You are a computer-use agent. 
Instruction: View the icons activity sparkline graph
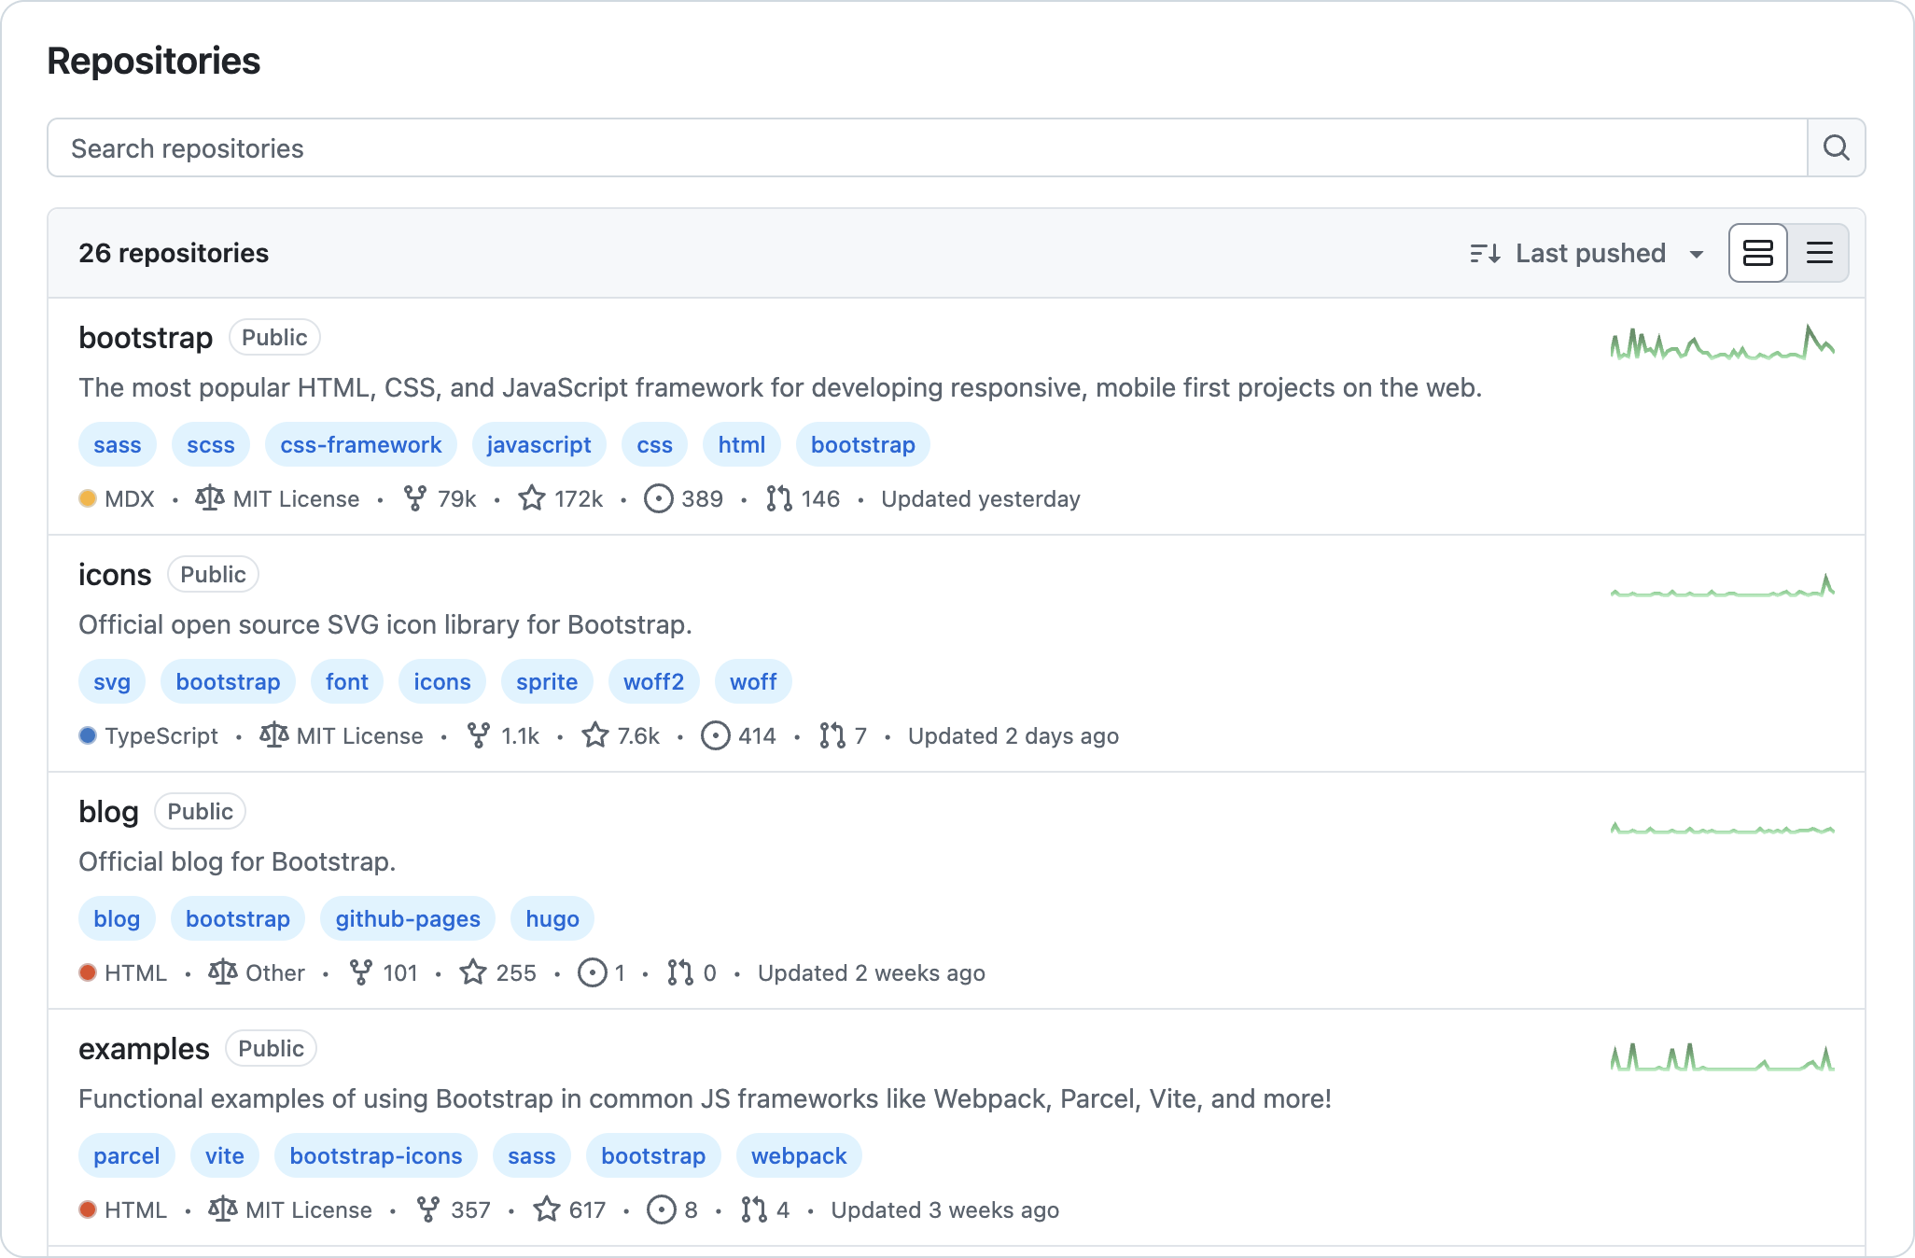pyautogui.click(x=1723, y=585)
